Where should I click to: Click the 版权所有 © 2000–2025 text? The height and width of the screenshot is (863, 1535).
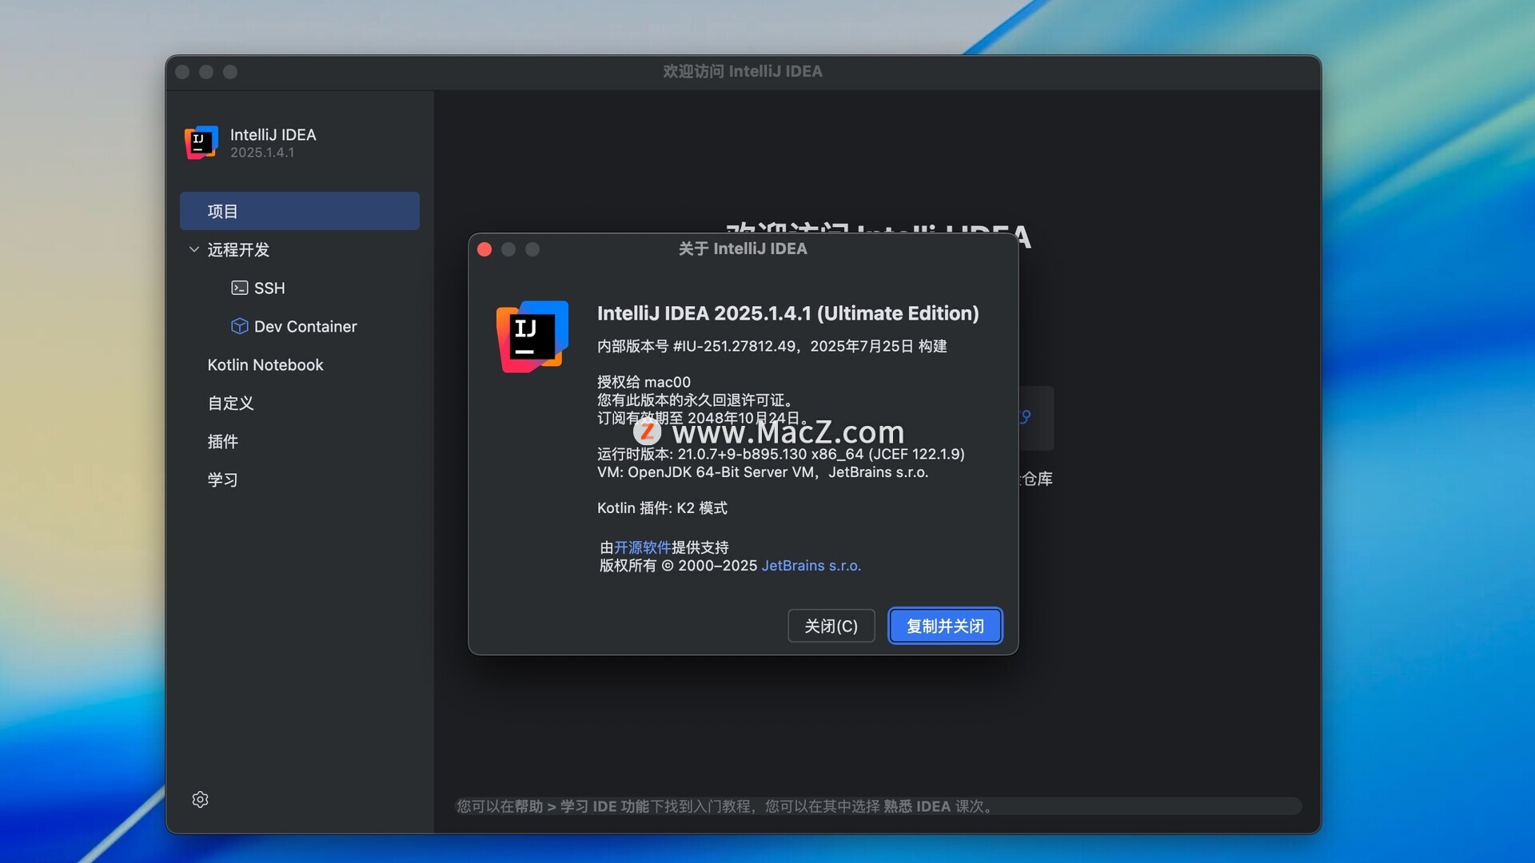[x=678, y=566]
